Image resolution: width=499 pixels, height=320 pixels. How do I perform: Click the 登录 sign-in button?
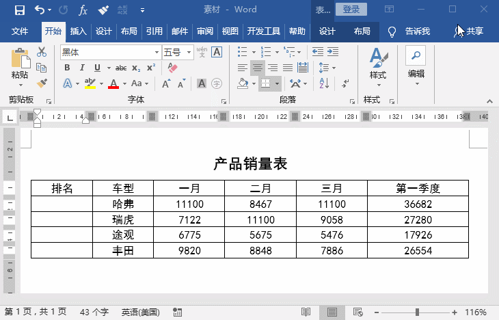coord(351,10)
